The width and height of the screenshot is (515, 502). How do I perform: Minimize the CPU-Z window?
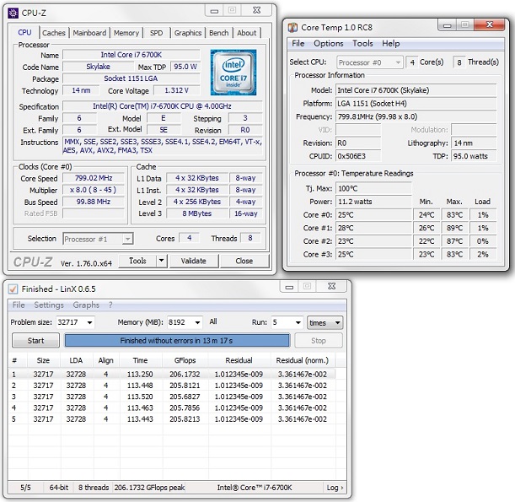click(214, 11)
